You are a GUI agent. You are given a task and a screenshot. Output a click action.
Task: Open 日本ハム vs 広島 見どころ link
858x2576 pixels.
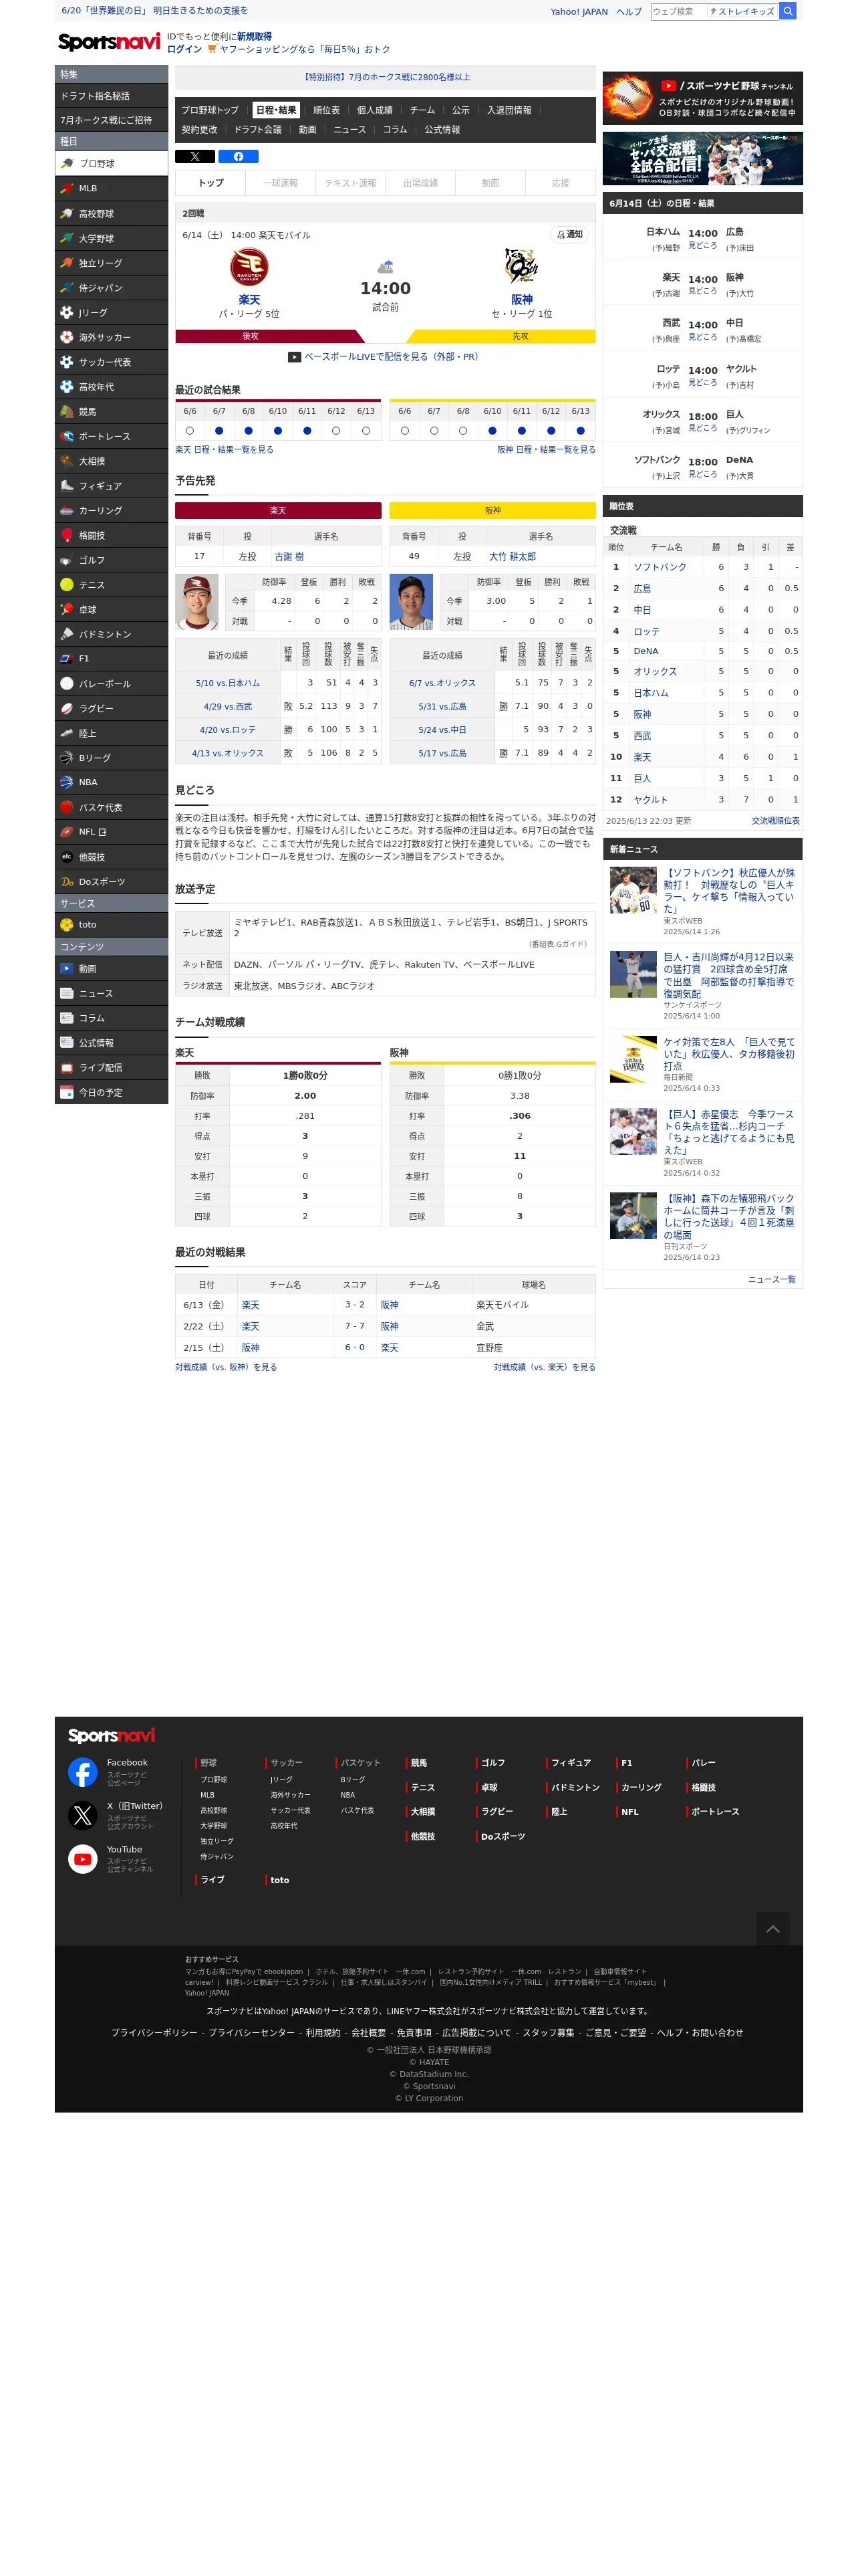(x=702, y=246)
